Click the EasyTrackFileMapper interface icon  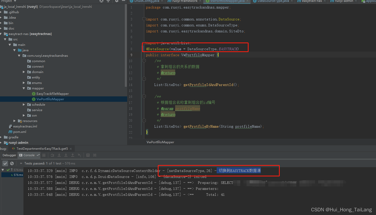point(34,94)
